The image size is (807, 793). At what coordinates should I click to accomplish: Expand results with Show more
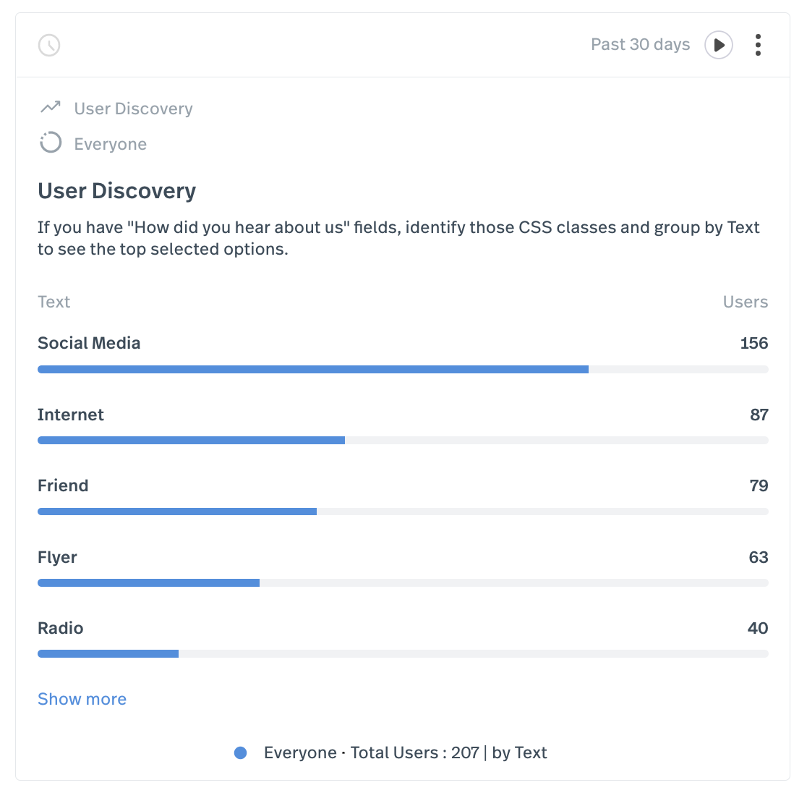click(x=82, y=699)
